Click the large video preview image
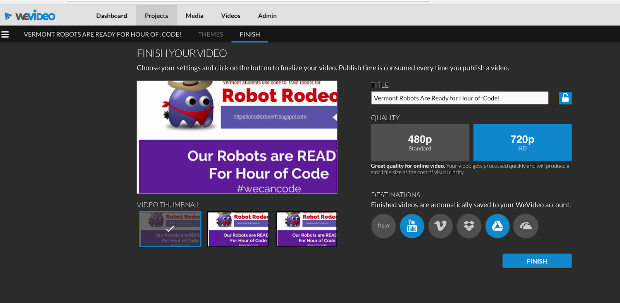This screenshot has width=620, height=303. pyautogui.click(x=237, y=137)
